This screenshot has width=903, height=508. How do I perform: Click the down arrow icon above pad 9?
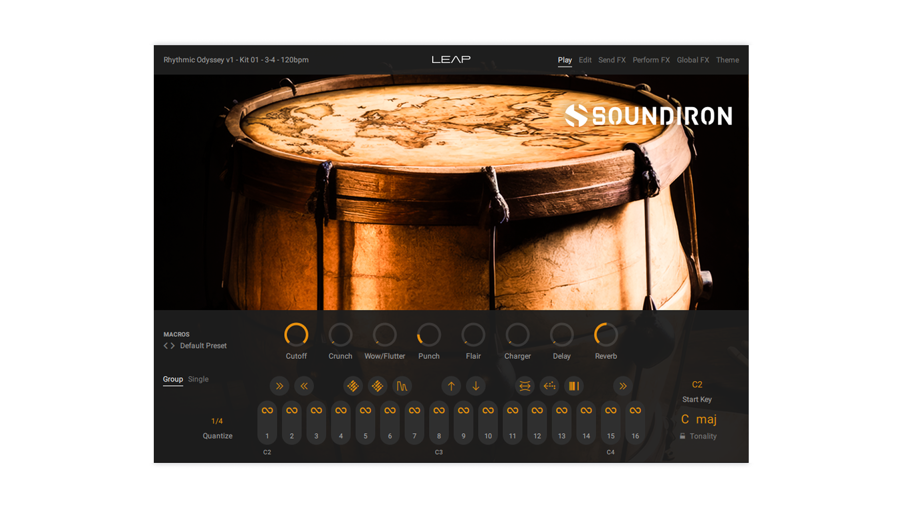[475, 386]
